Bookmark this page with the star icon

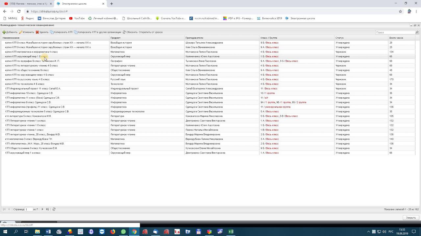(x=400, y=11)
